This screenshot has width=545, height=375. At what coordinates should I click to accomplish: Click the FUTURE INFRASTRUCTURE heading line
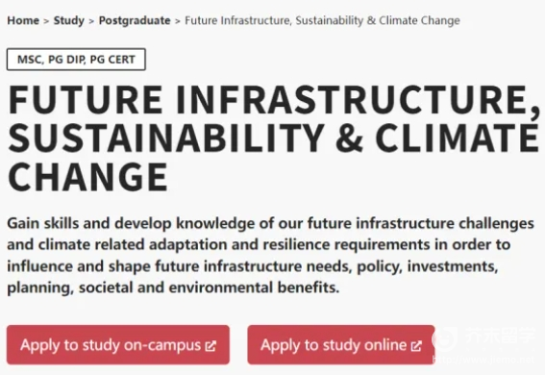(274, 100)
